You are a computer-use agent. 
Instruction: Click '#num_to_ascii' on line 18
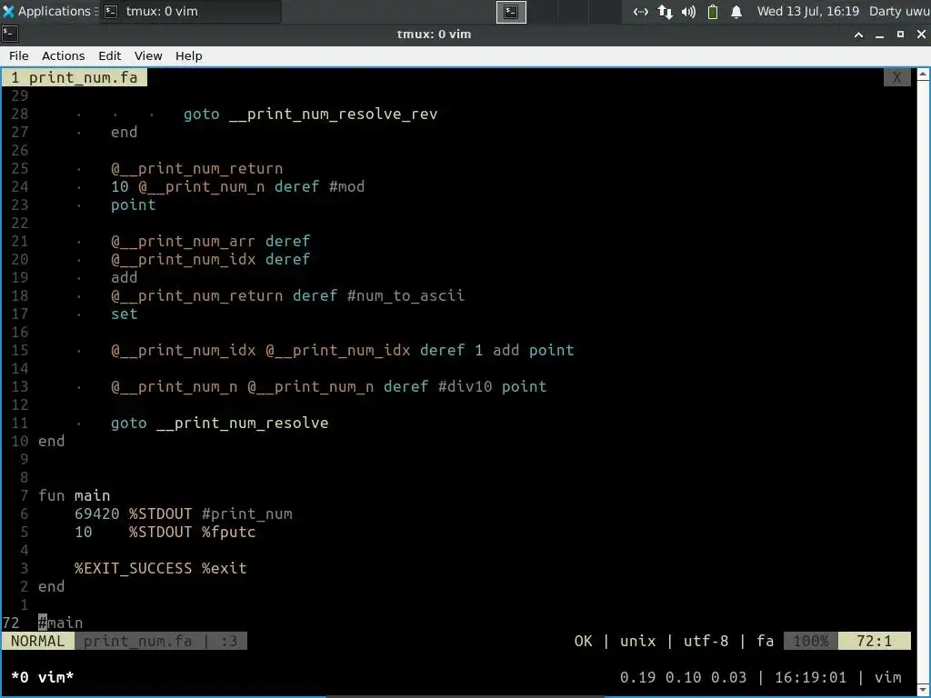coord(405,295)
